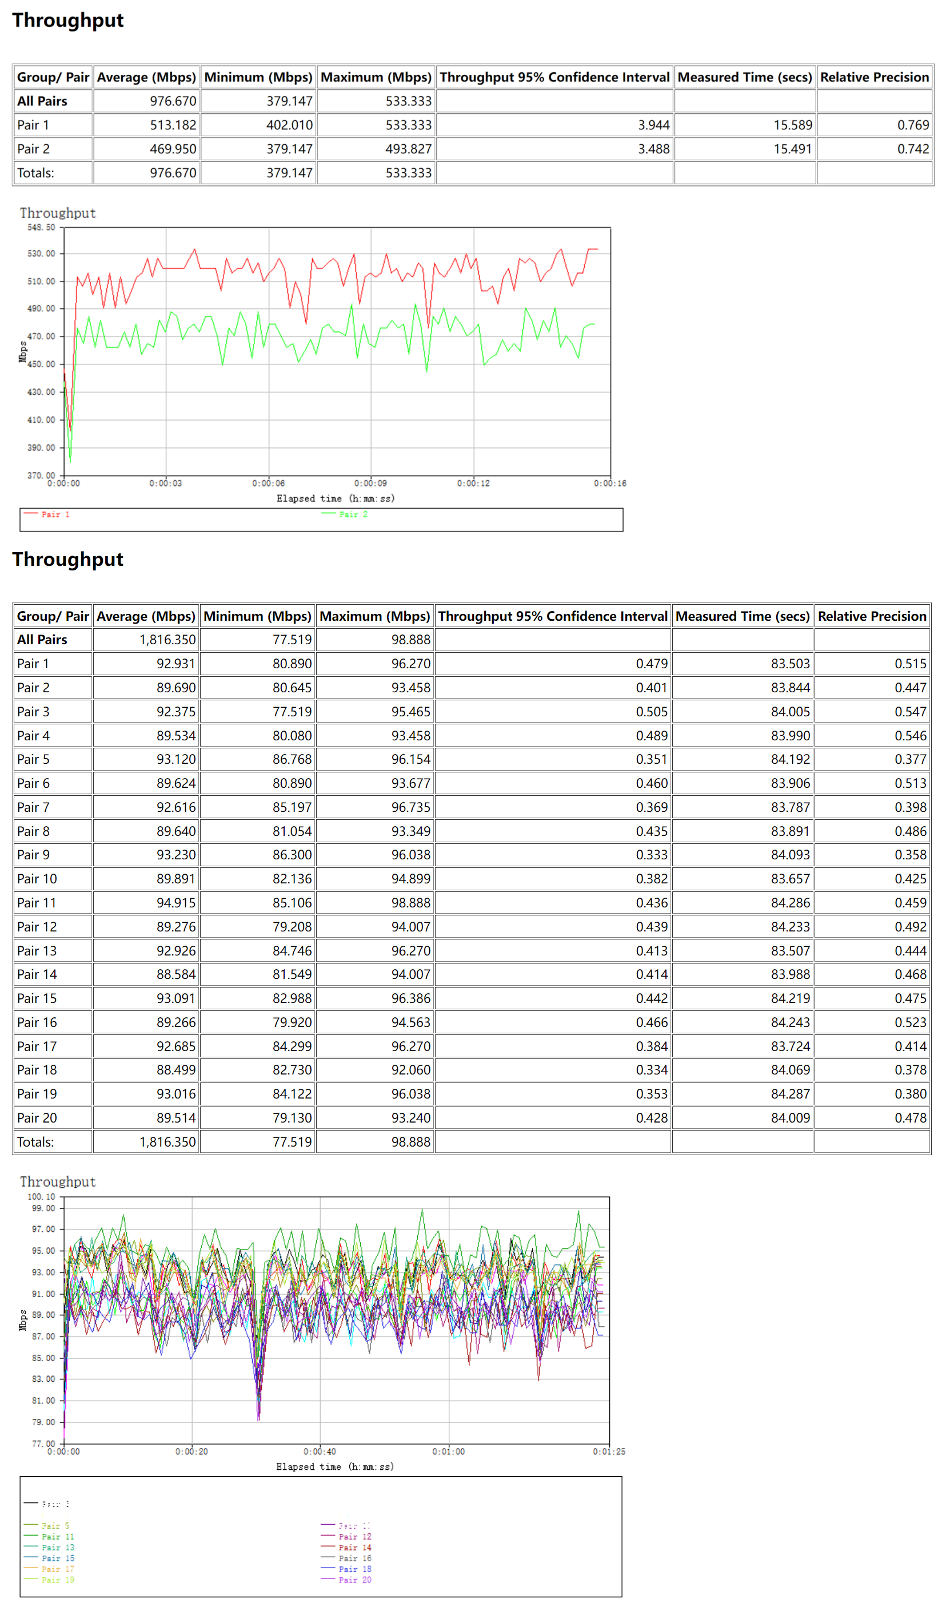Select Pair 5's minimum value 86.768
Viewport: 946px width, 1610px height.
click(292, 759)
